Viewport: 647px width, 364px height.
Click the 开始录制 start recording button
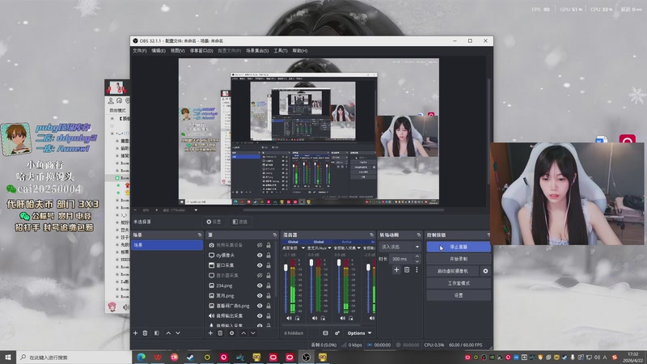tap(459, 259)
